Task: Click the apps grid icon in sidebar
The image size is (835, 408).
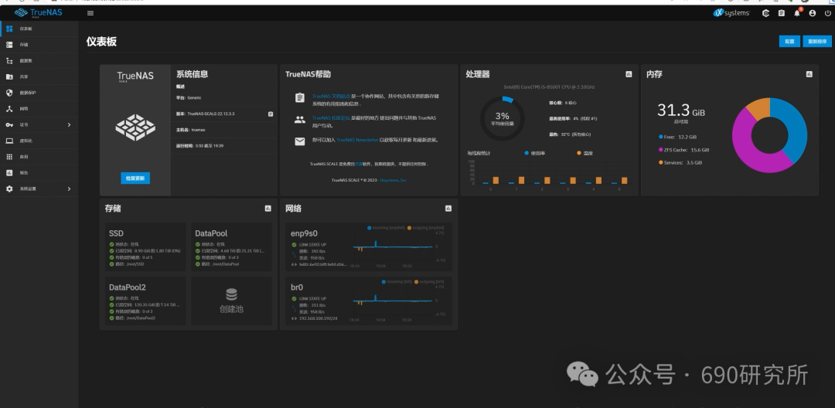Action: [9, 157]
